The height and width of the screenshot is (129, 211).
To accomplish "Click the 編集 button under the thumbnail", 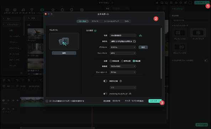I will click(64, 53).
